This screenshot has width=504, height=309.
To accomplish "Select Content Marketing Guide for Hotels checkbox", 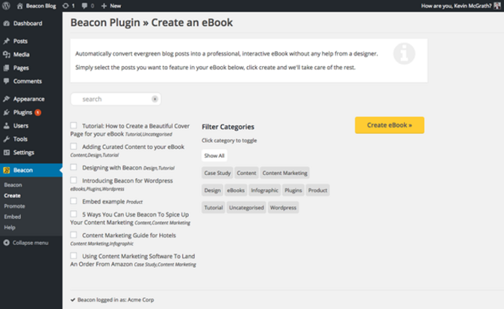I will click(x=74, y=235).
